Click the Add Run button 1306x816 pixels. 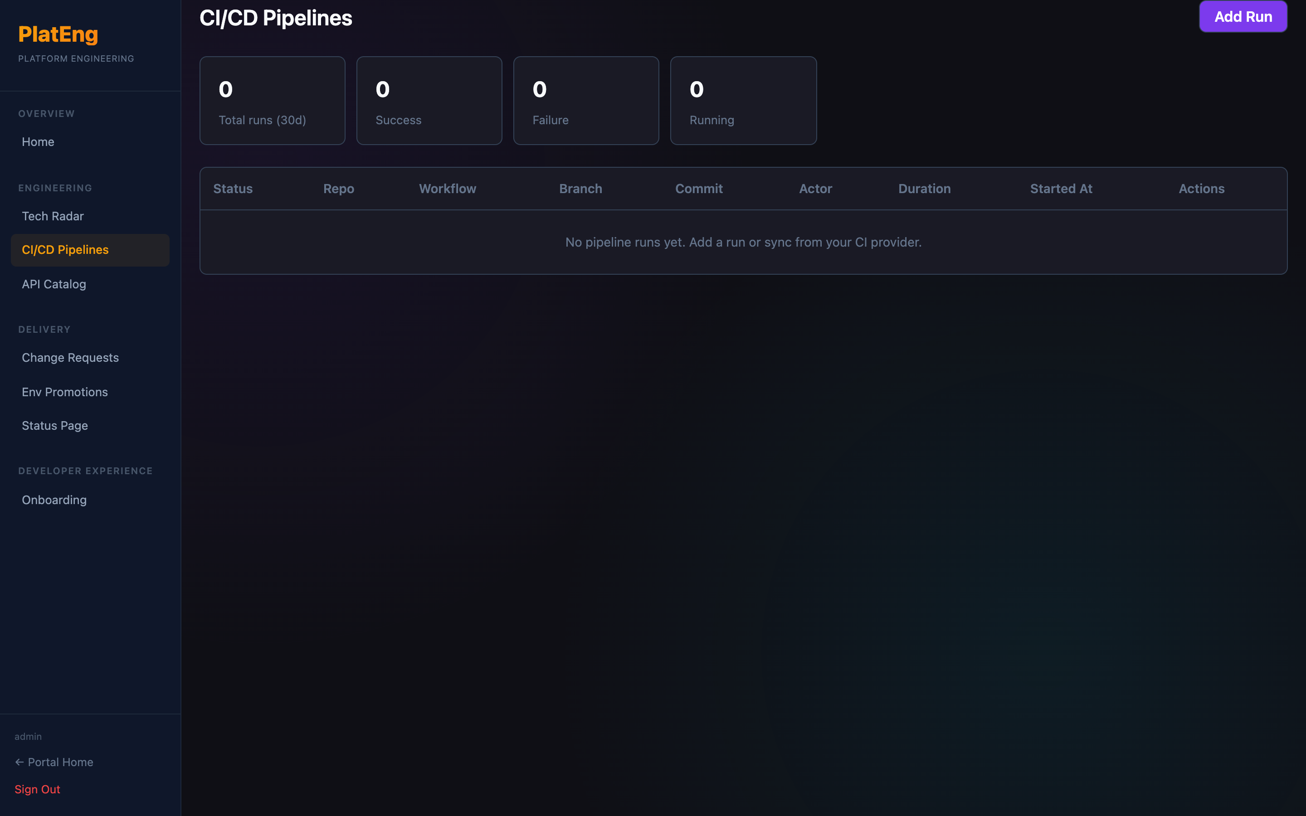1242,16
